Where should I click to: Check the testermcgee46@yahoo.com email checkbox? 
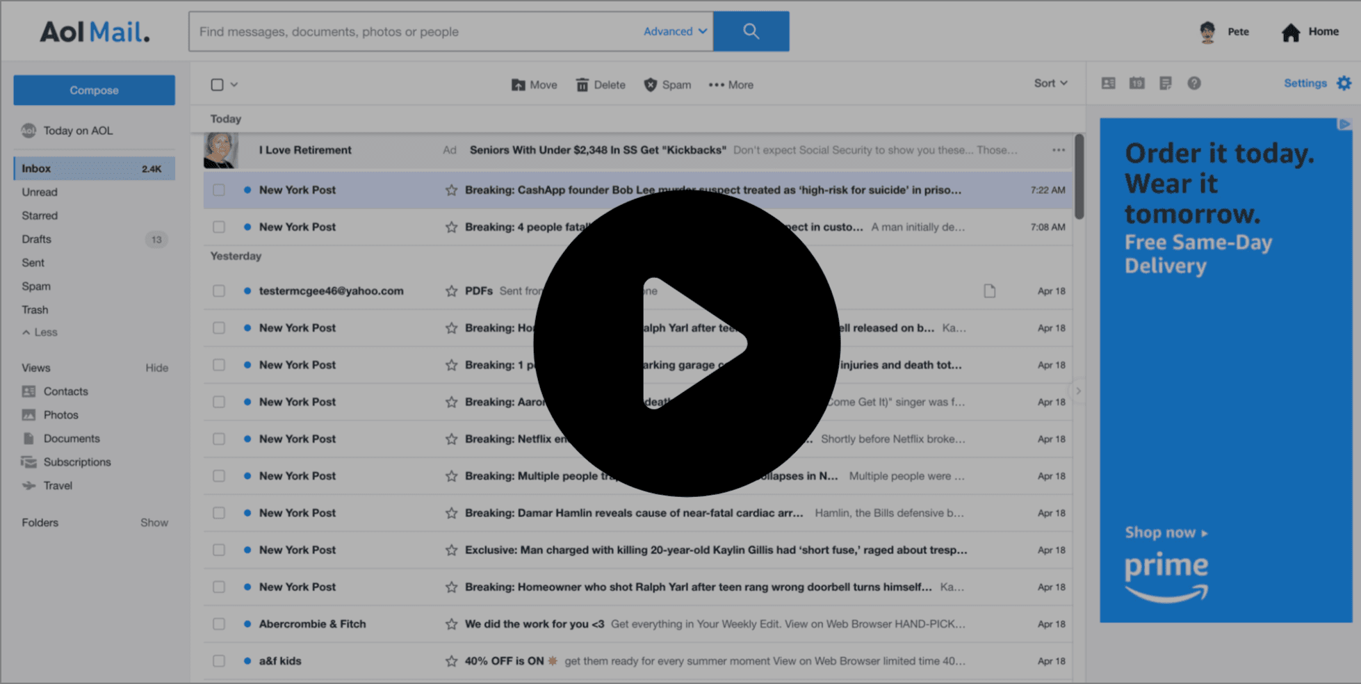(219, 291)
